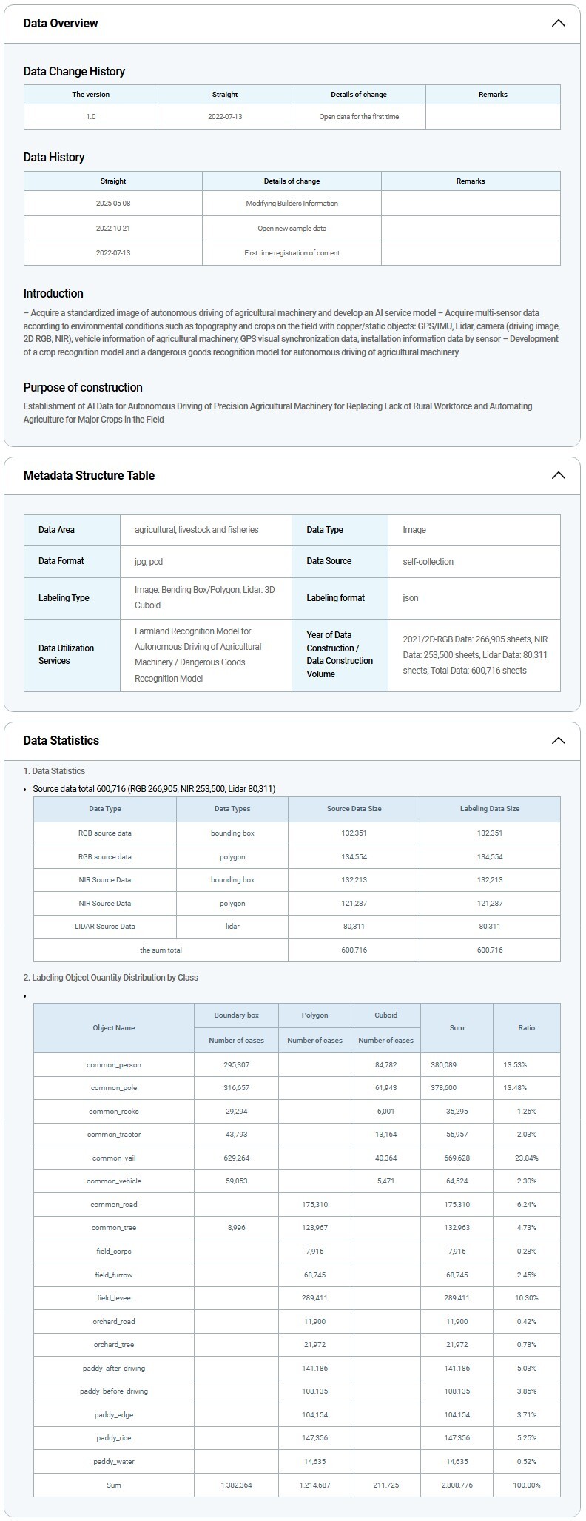Collapse the Data Overview panel chevron
This screenshot has width=586, height=1521.
point(558,23)
